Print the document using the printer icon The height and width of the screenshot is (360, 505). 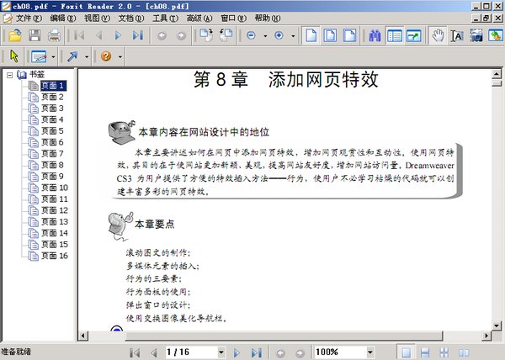(x=54, y=35)
